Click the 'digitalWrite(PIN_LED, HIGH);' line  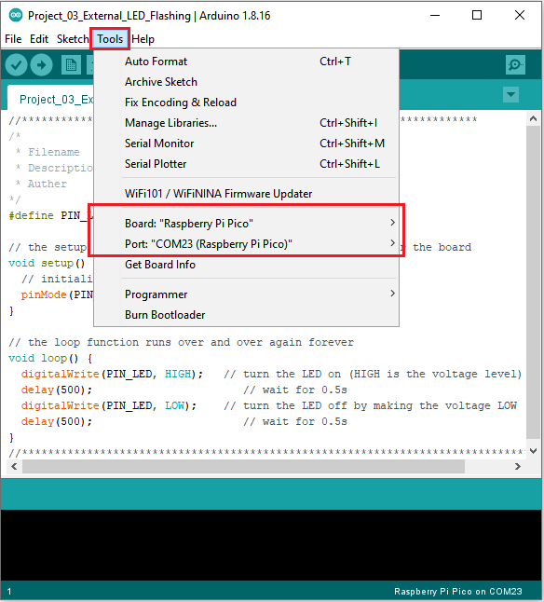click(112, 374)
